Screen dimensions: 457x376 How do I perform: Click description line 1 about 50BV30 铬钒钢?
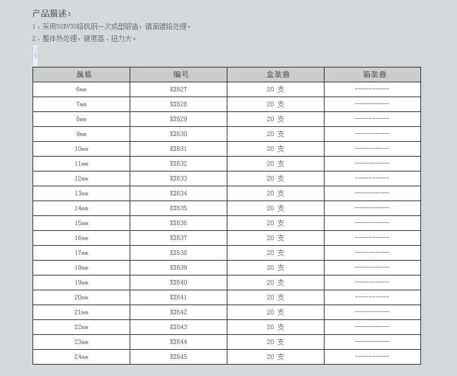tap(111, 26)
